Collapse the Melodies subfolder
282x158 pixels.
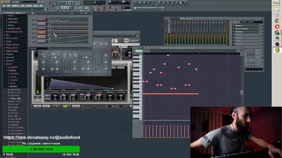click(14, 86)
